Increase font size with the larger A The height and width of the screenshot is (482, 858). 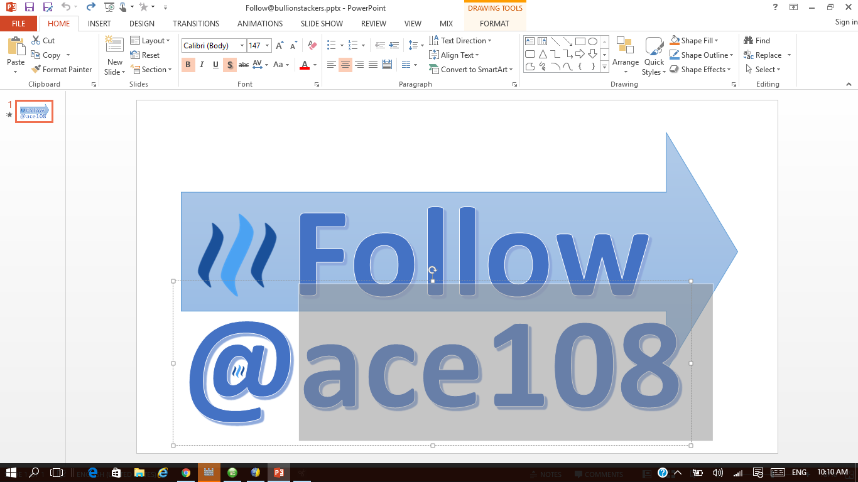click(x=279, y=46)
